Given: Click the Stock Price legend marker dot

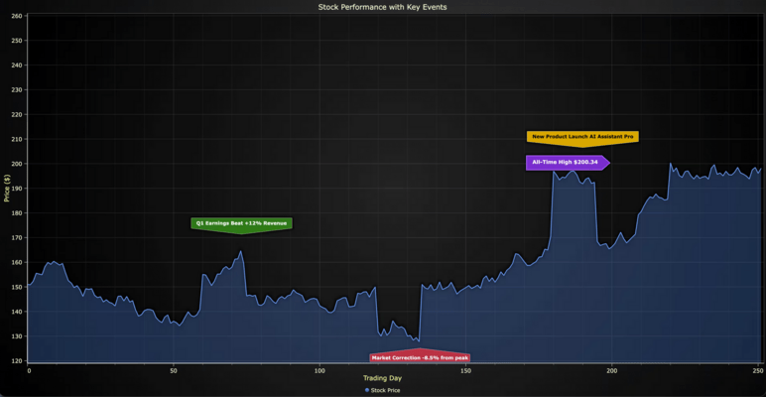Looking at the screenshot, I should tap(366, 391).
